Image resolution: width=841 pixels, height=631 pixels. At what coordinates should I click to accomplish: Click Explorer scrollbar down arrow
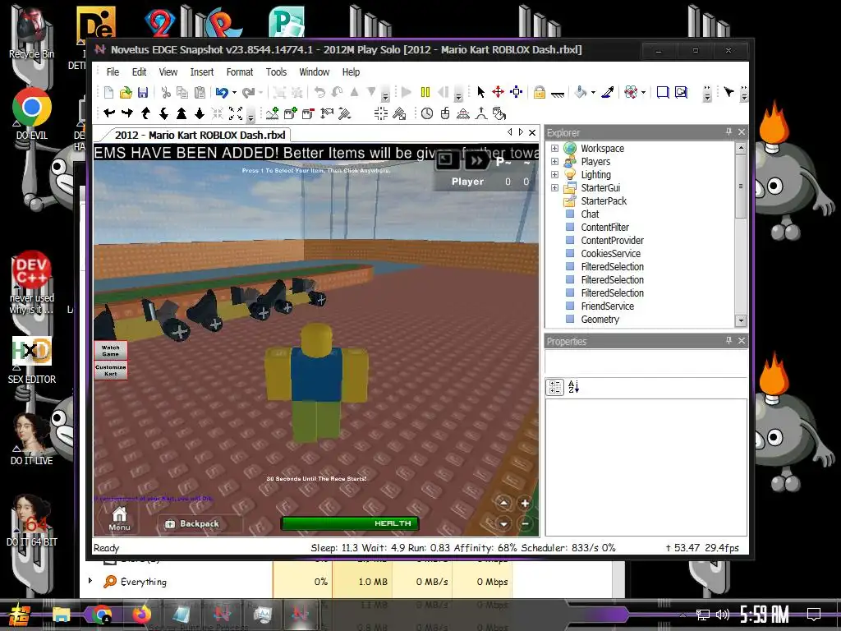[741, 321]
